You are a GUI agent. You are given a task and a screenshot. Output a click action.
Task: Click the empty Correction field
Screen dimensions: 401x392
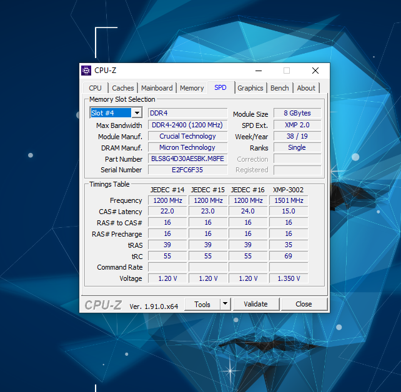297,159
